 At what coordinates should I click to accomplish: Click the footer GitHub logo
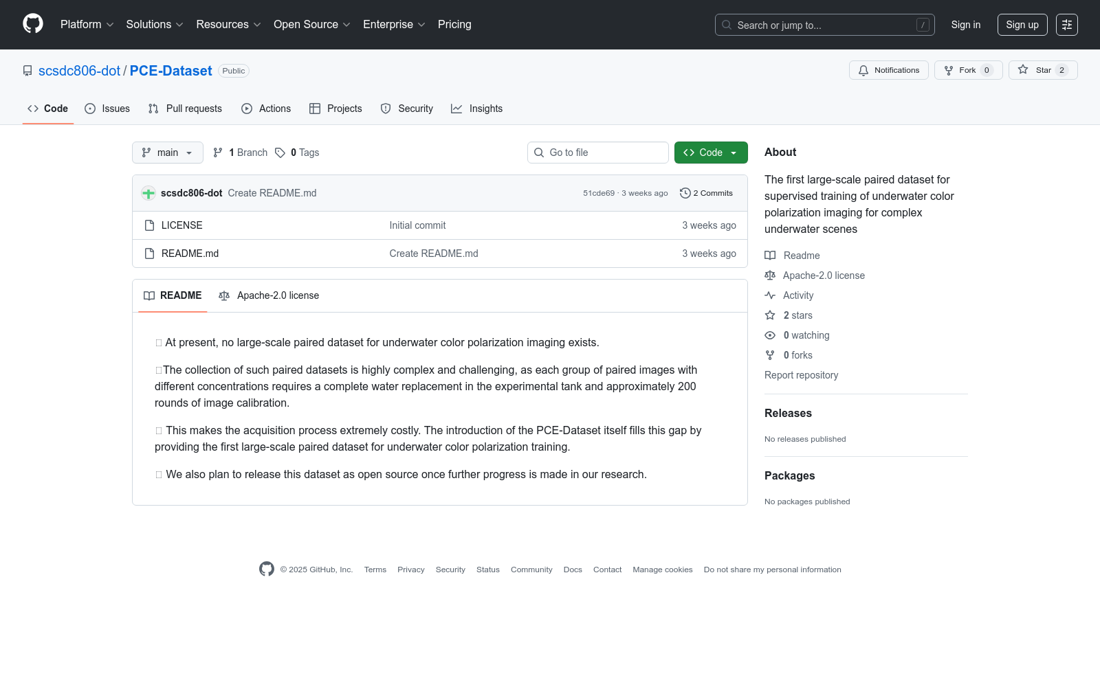pyautogui.click(x=267, y=569)
